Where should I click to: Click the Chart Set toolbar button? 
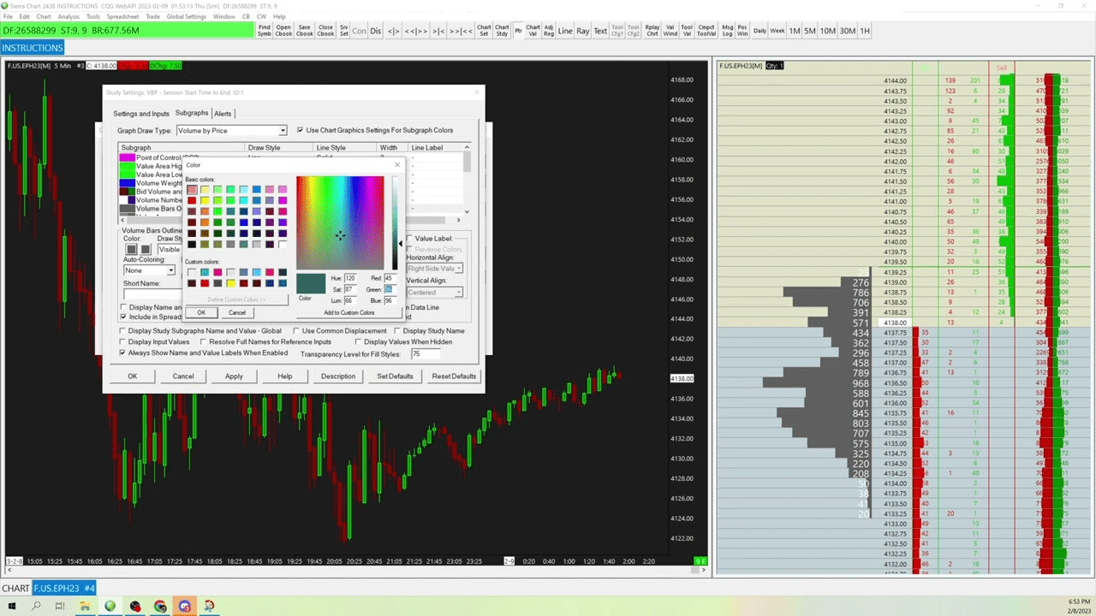(484, 31)
